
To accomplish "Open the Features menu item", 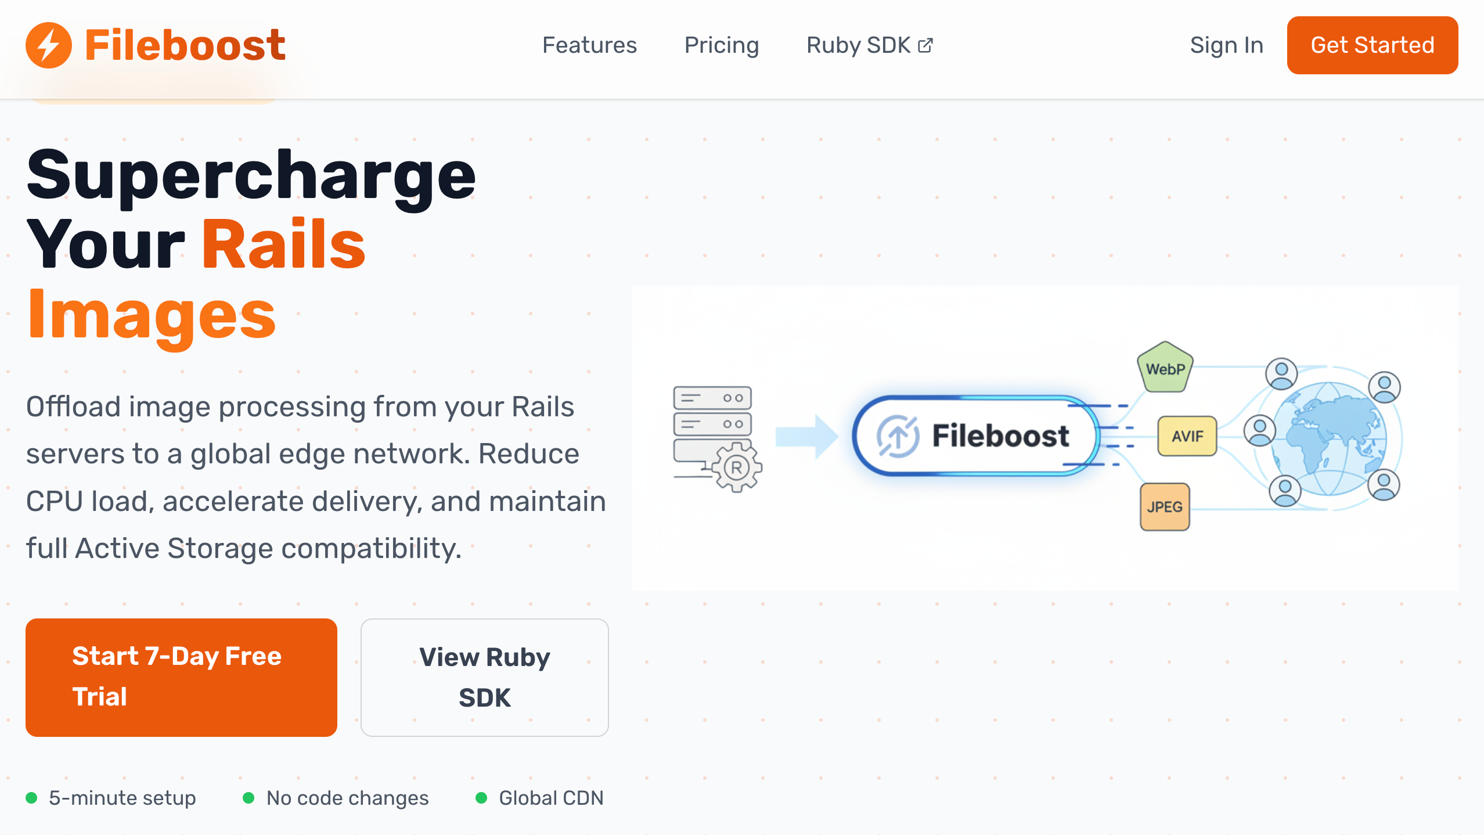I will click(589, 45).
